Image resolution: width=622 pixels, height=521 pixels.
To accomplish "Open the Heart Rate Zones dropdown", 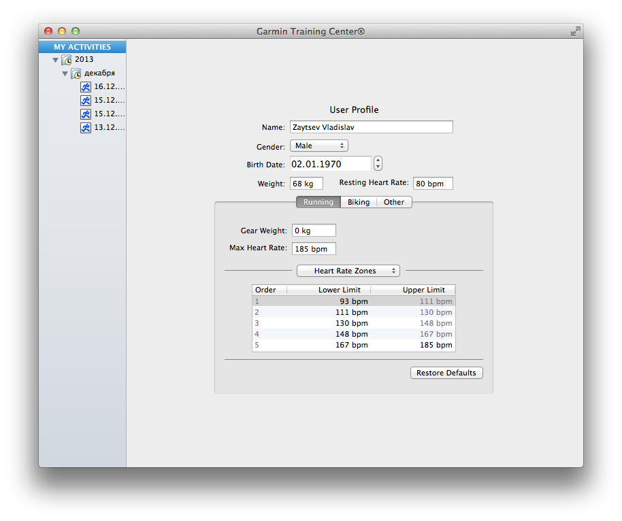I will (x=348, y=271).
